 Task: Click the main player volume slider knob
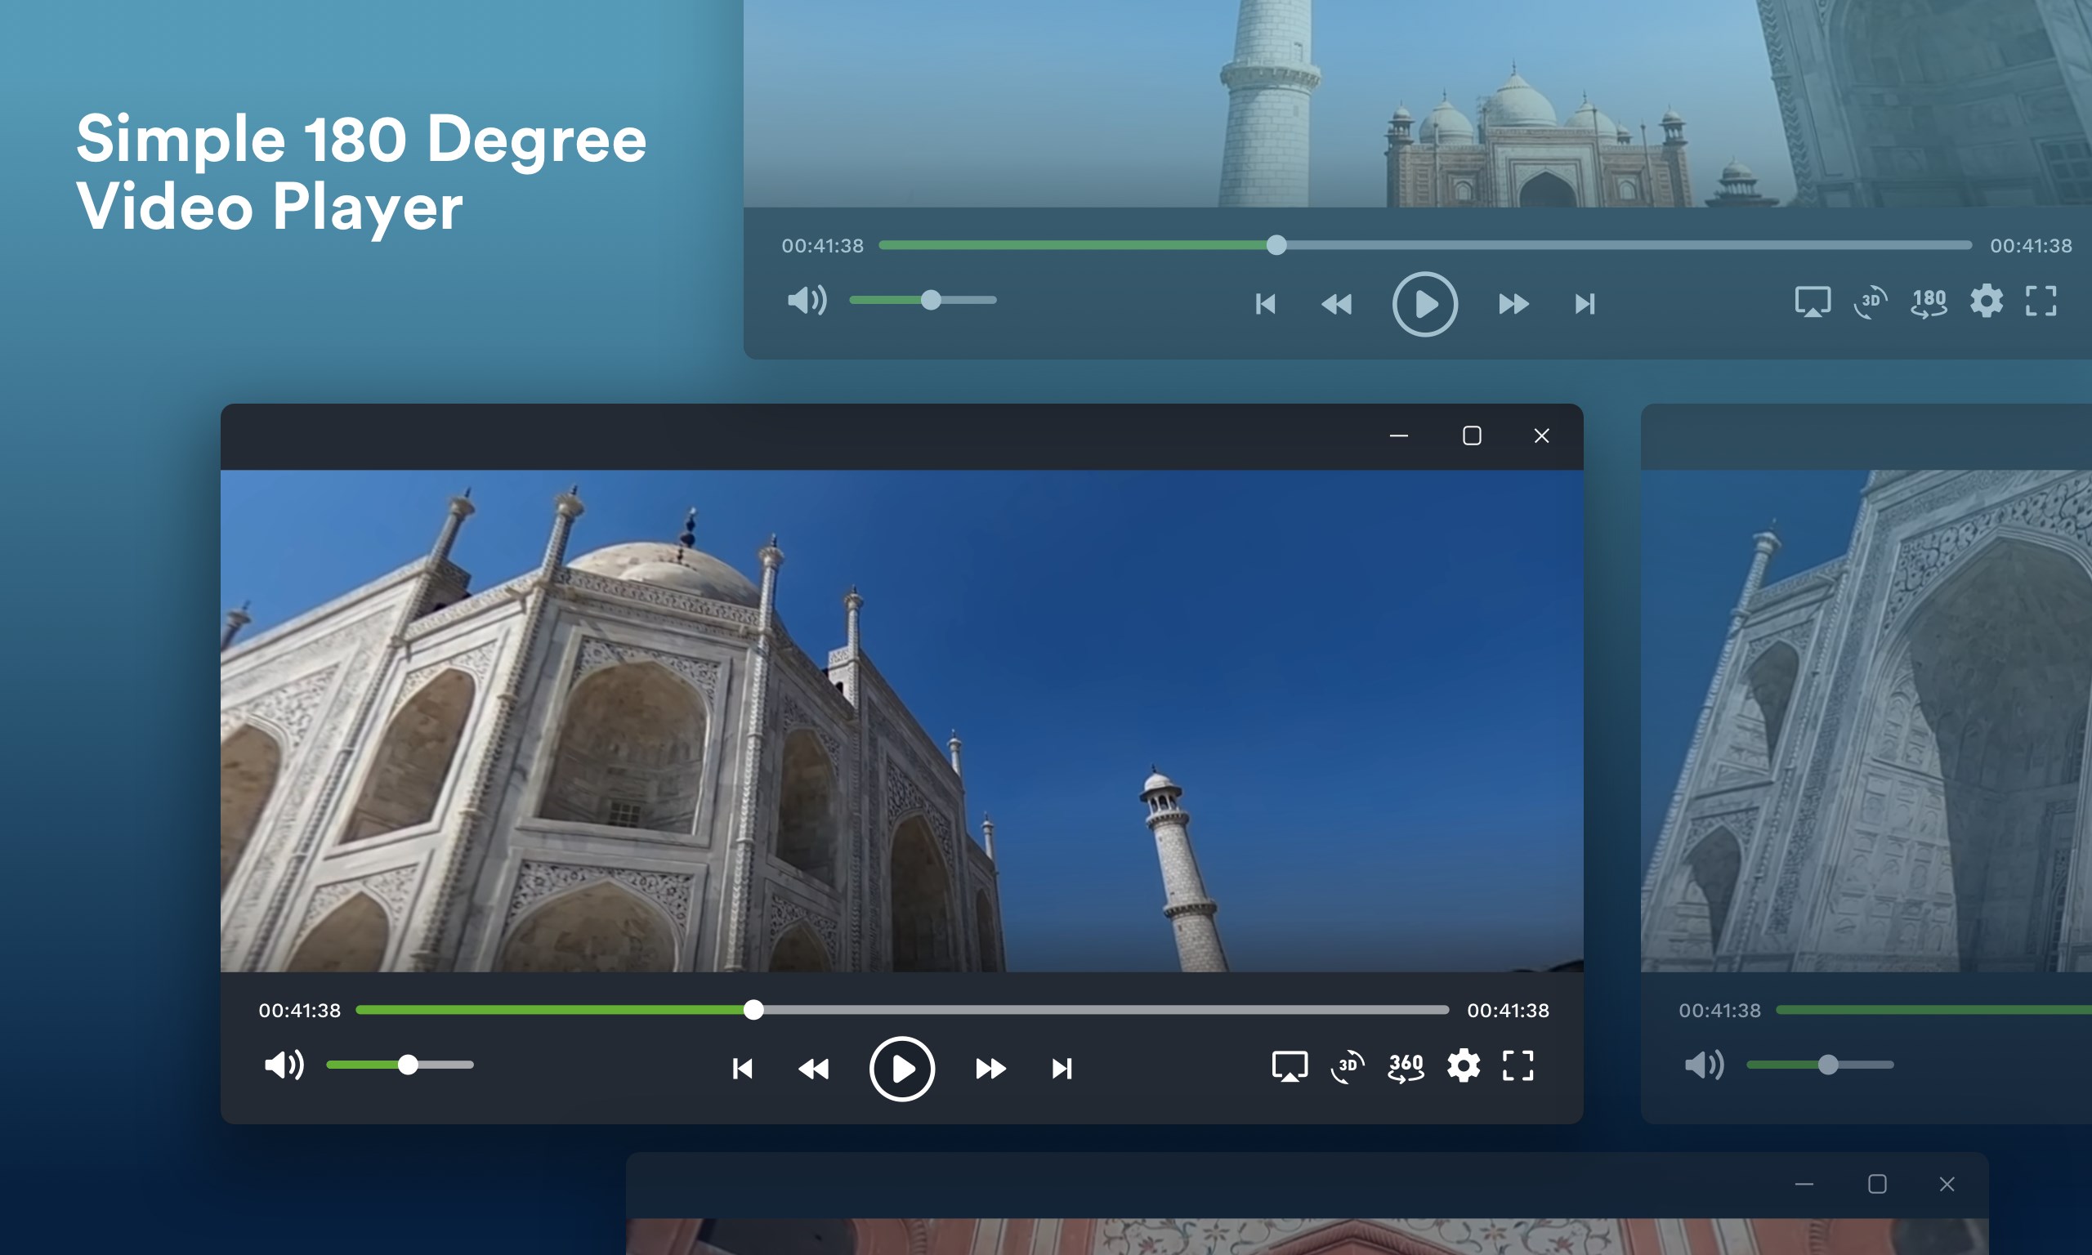(x=409, y=1065)
